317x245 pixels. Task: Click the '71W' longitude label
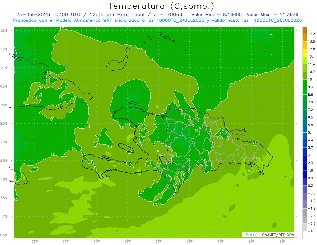189,242
